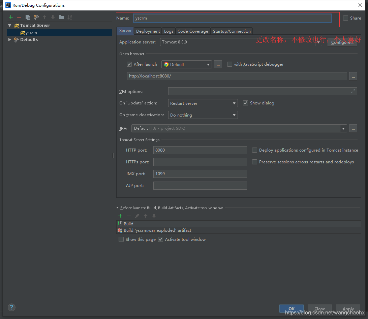Add before-launch task green plus
Screen dimensions: 368x319
120,216
